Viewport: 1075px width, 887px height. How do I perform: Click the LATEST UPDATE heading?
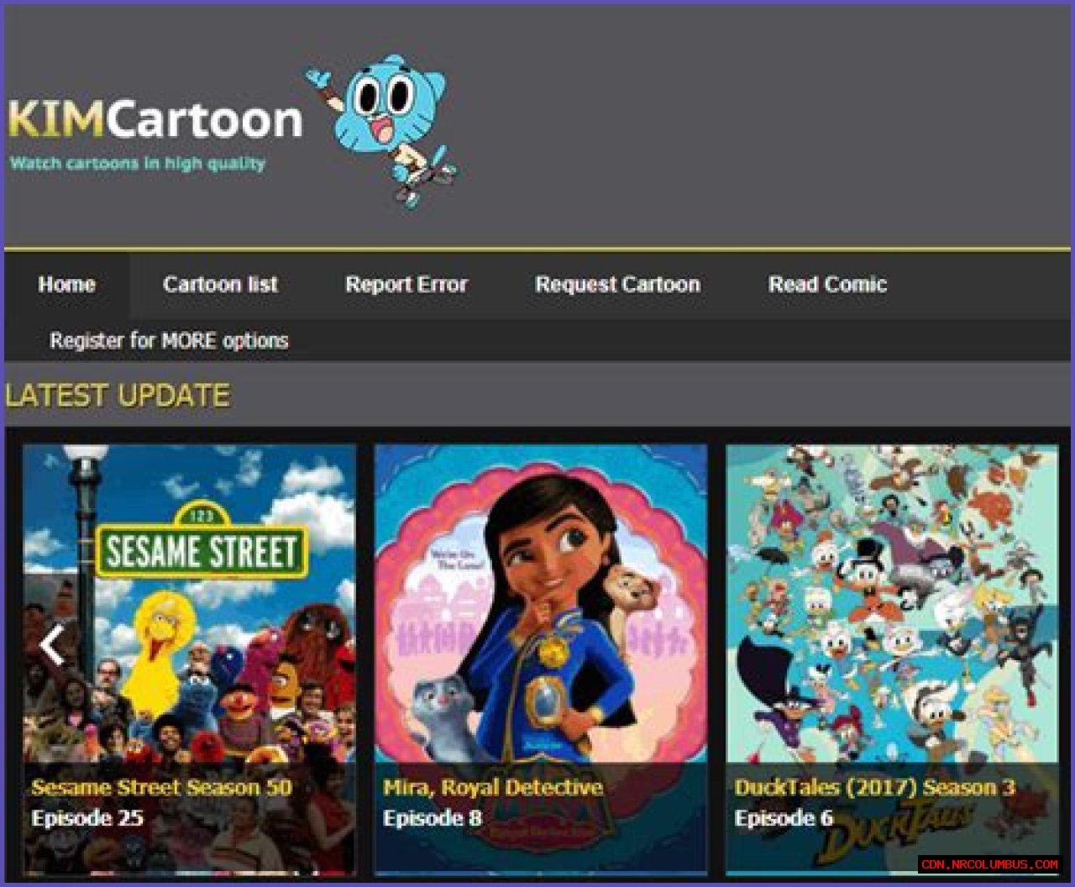coord(116,396)
